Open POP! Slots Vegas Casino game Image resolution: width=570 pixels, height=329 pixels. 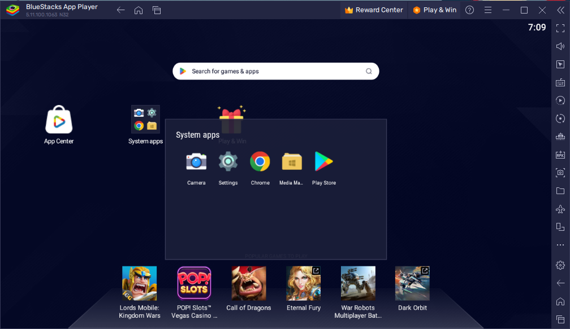pyautogui.click(x=194, y=292)
